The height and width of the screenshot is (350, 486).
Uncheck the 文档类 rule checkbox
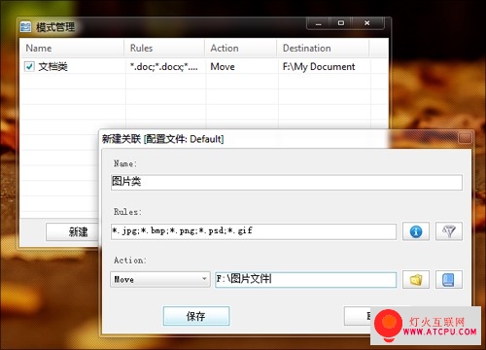pyautogui.click(x=29, y=67)
